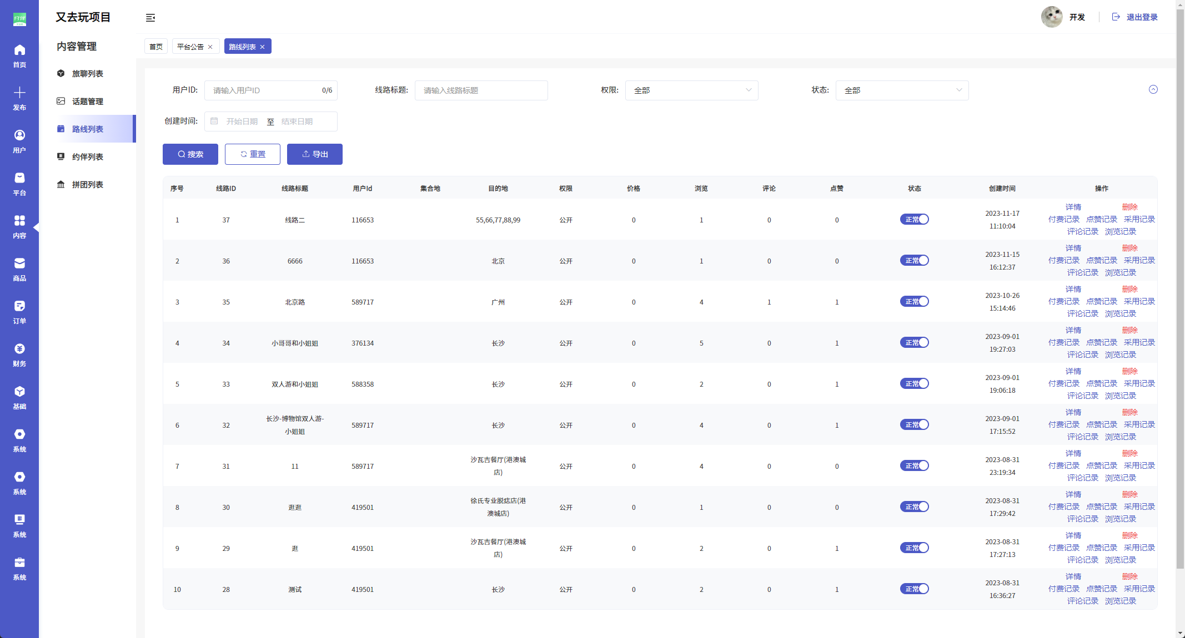The height and width of the screenshot is (638, 1185).
Task: Open the 财务 yen icon in sidebar
Action: point(19,349)
